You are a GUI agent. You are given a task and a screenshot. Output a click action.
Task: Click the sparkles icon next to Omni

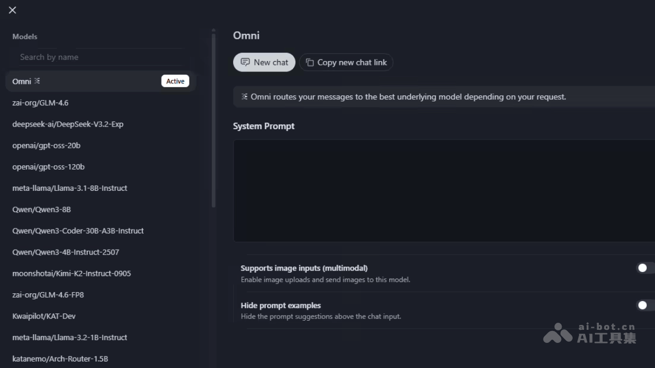pos(35,81)
